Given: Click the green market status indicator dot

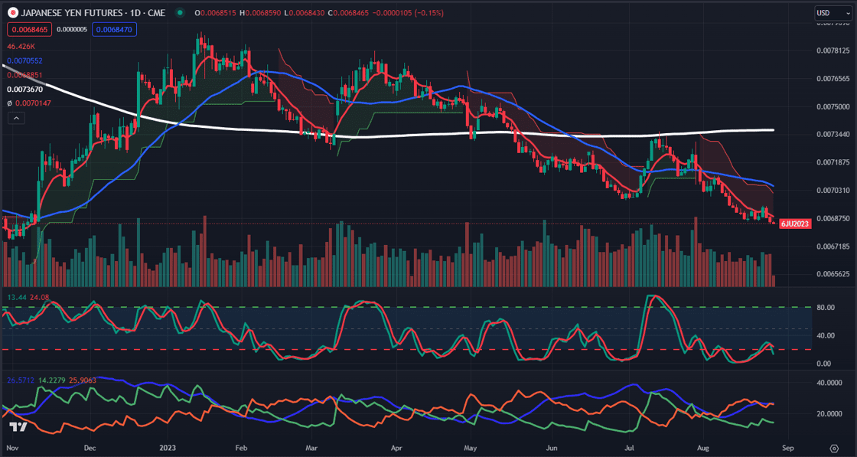Looking at the screenshot, I should [179, 12].
